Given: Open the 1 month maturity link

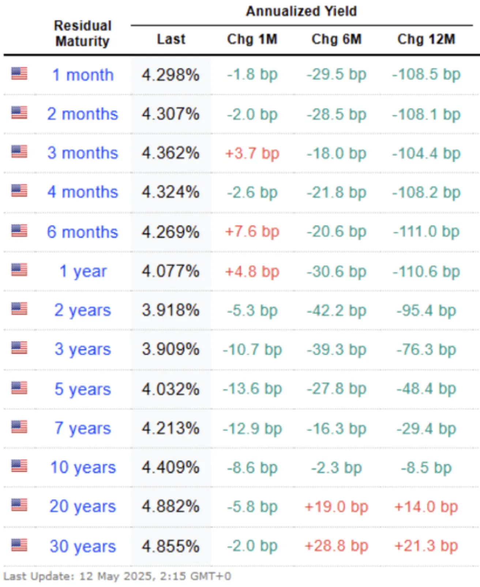Looking at the screenshot, I should pos(83,75).
